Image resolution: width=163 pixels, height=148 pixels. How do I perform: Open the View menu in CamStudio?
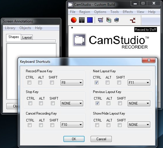point(140,12)
